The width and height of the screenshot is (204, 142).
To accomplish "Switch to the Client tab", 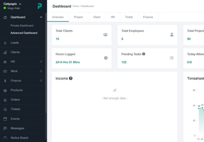I will coord(97,17).
